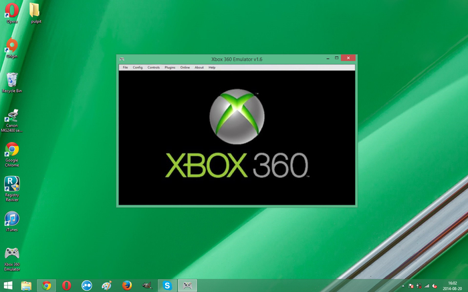Open the File menu
Viewport: 468px width, 292px height.
(125, 67)
